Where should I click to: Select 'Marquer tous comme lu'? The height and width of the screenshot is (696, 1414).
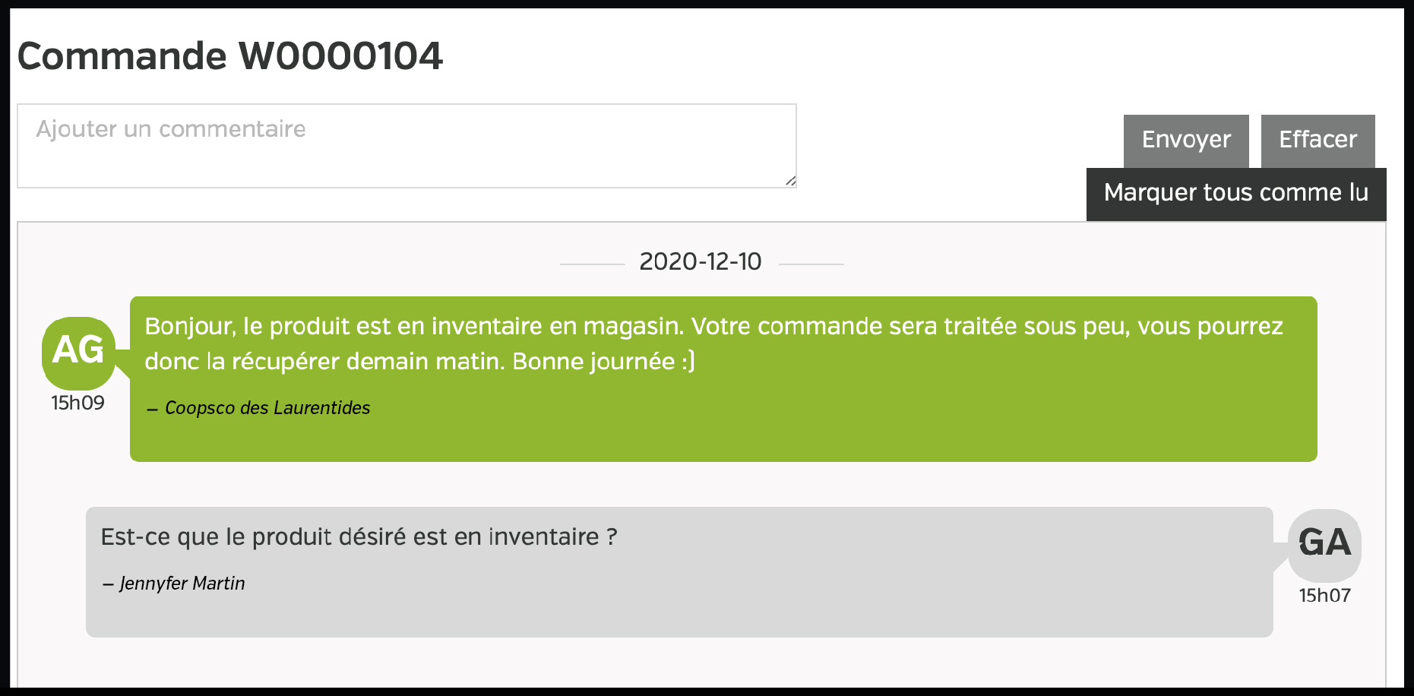coord(1235,194)
